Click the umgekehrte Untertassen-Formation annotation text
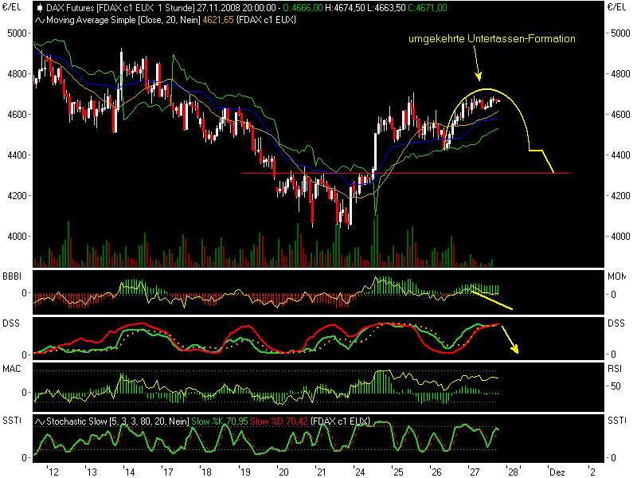Screen dimensions: 637x478 [x=492, y=38]
